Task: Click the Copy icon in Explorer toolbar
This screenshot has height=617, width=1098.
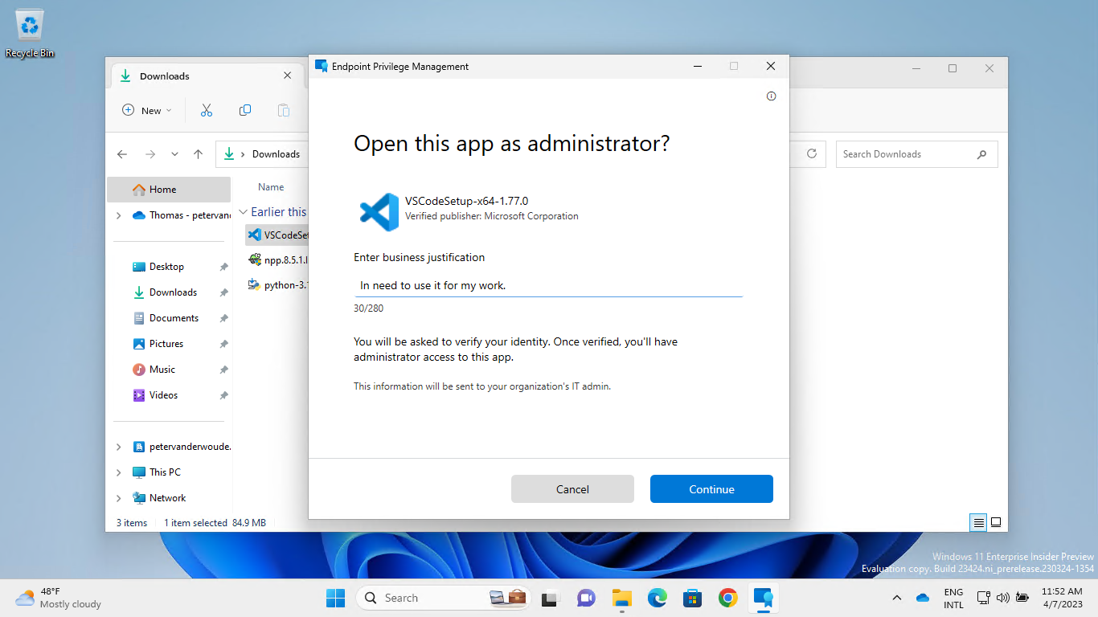Action: pyautogui.click(x=244, y=110)
